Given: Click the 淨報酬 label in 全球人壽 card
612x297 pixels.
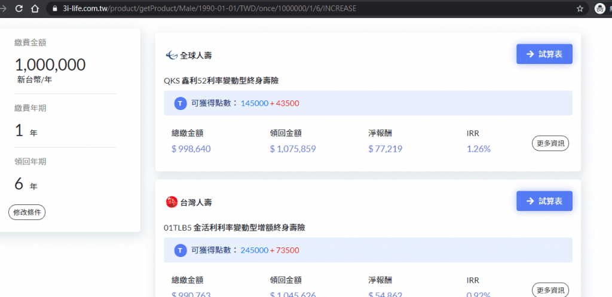Looking at the screenshot, I should point(380,133).
